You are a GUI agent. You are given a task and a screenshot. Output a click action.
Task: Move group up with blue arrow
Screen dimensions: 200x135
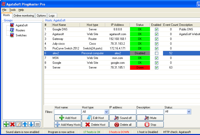point(25,124)
